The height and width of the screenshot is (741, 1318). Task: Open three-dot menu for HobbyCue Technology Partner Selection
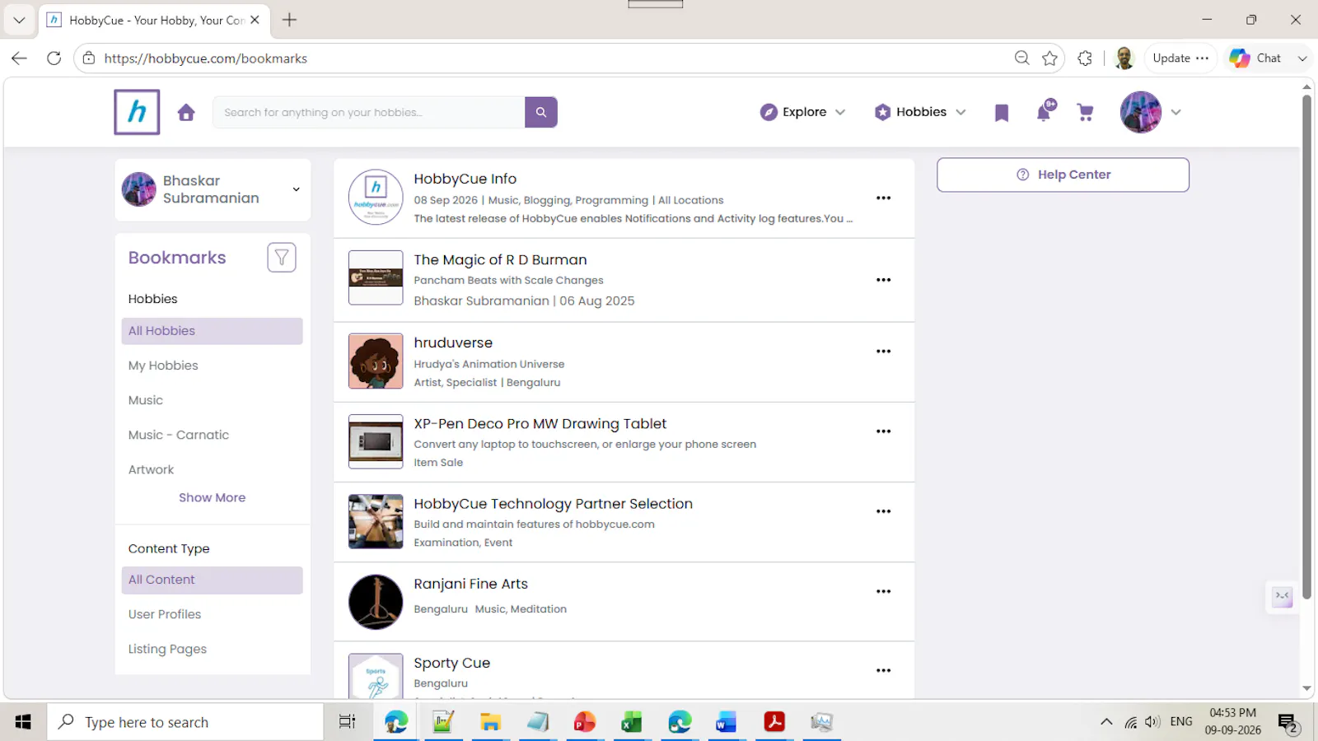click(x=884, y=511)
